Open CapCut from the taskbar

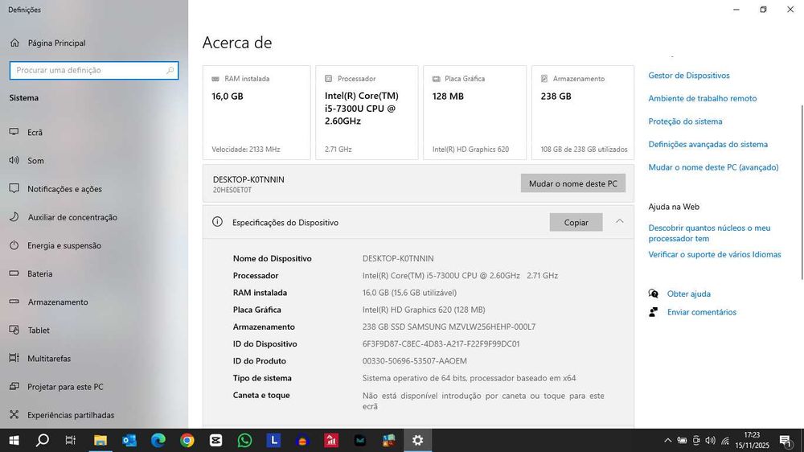[215, 440]
